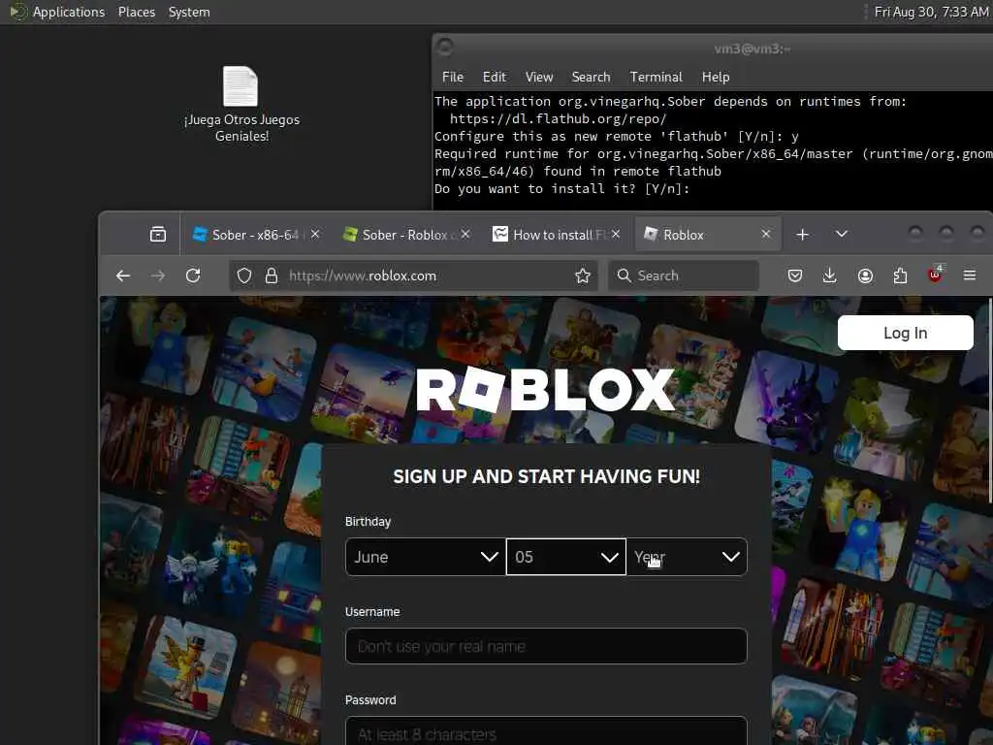
Task: Click the roblox.com address bar
Action: click(413, 275)
